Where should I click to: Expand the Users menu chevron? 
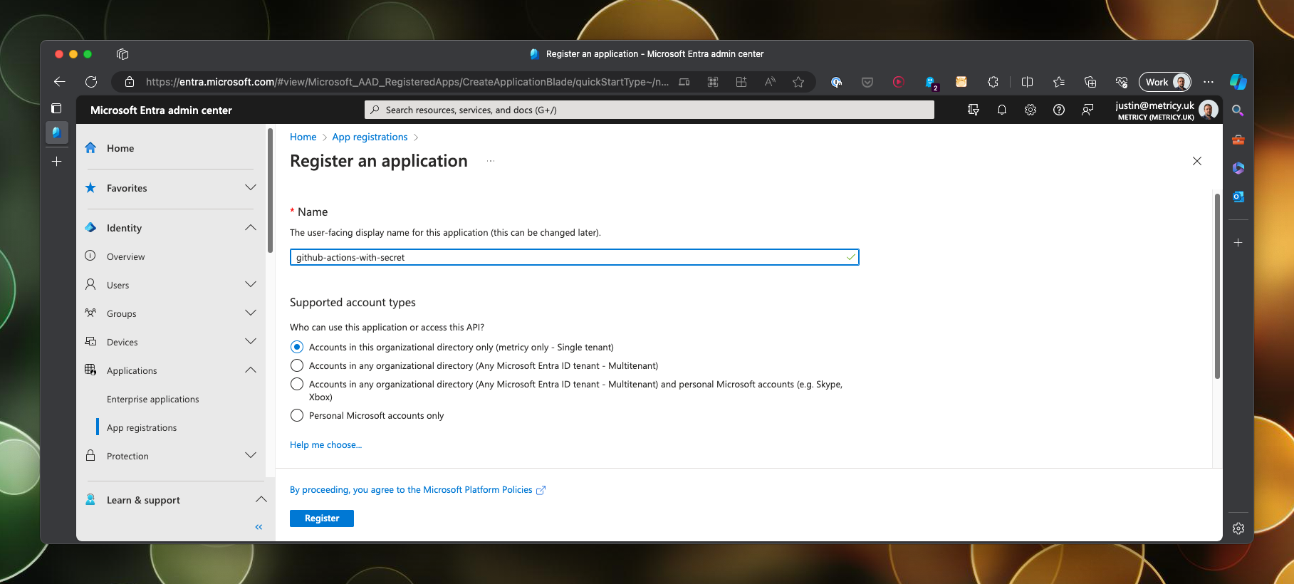tap(251, 285)
